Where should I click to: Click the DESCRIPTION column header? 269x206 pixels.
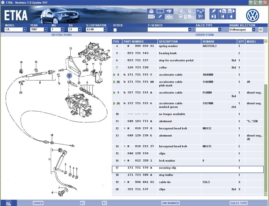(179, 42)
